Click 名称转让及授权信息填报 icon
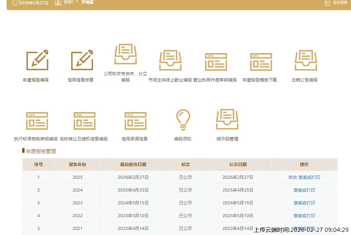Viewport: 351px width, 235px height. pos(84,121)
